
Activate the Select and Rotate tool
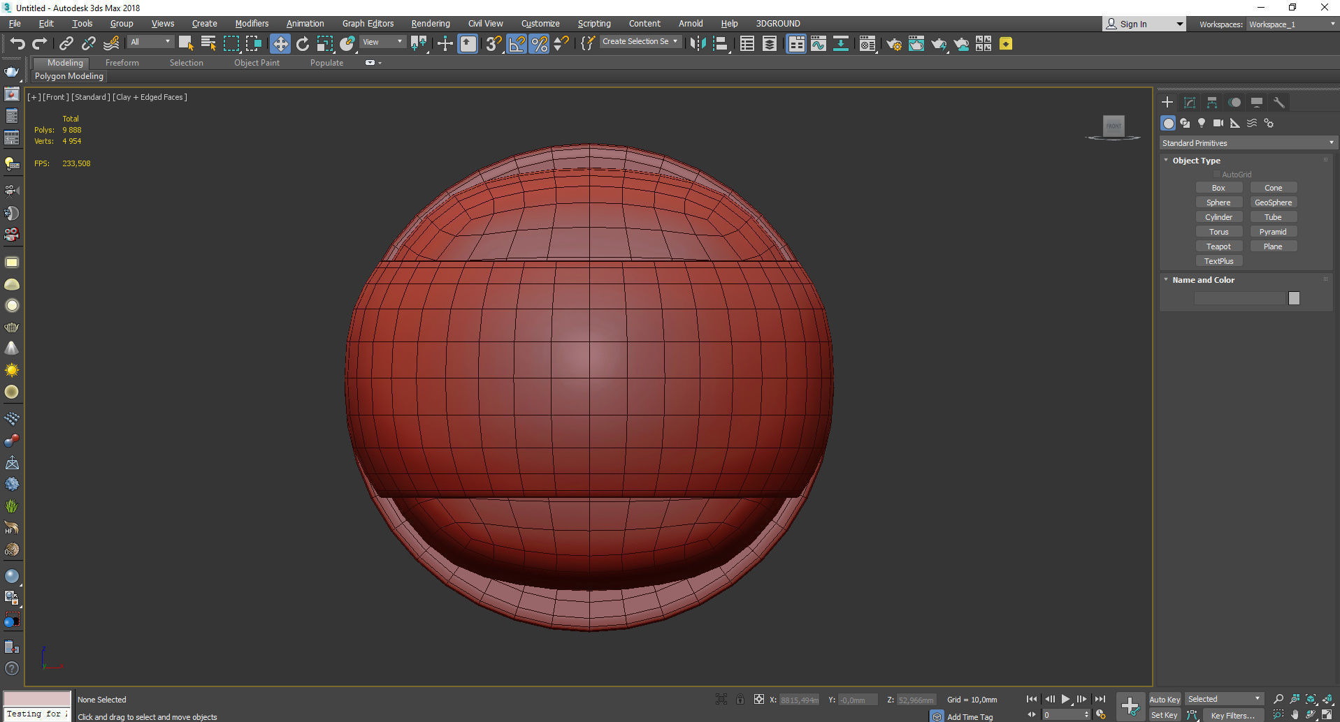tap(303, 44)
